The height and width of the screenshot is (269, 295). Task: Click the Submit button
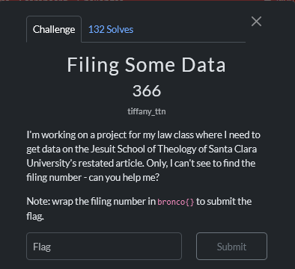231,247
